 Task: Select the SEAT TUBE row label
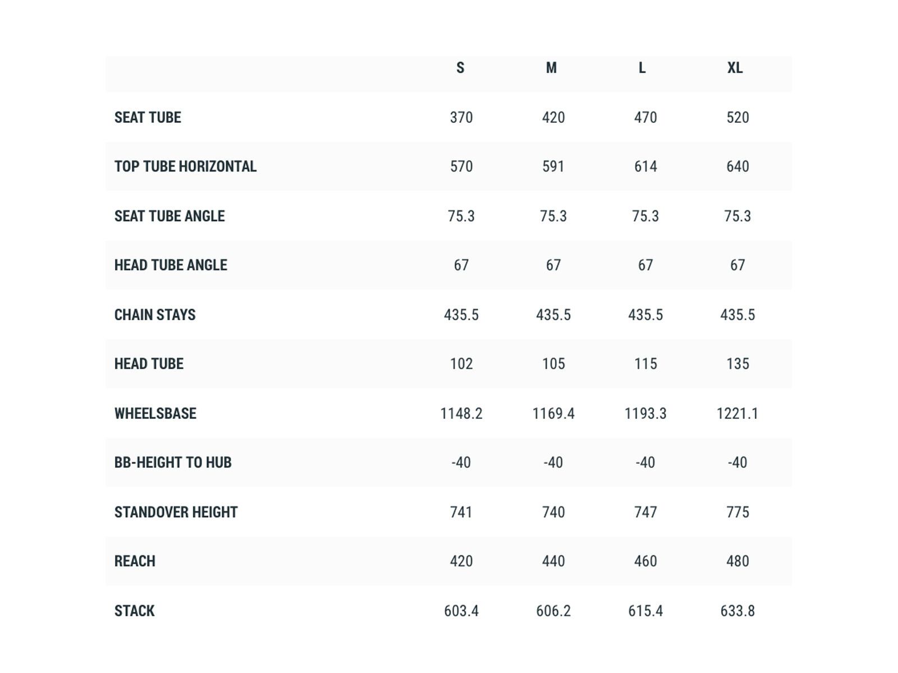coord(148,117)
